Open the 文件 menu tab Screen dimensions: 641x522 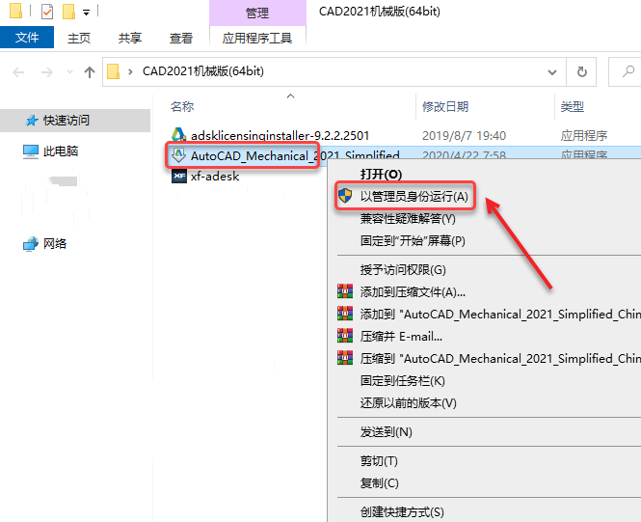27,38
